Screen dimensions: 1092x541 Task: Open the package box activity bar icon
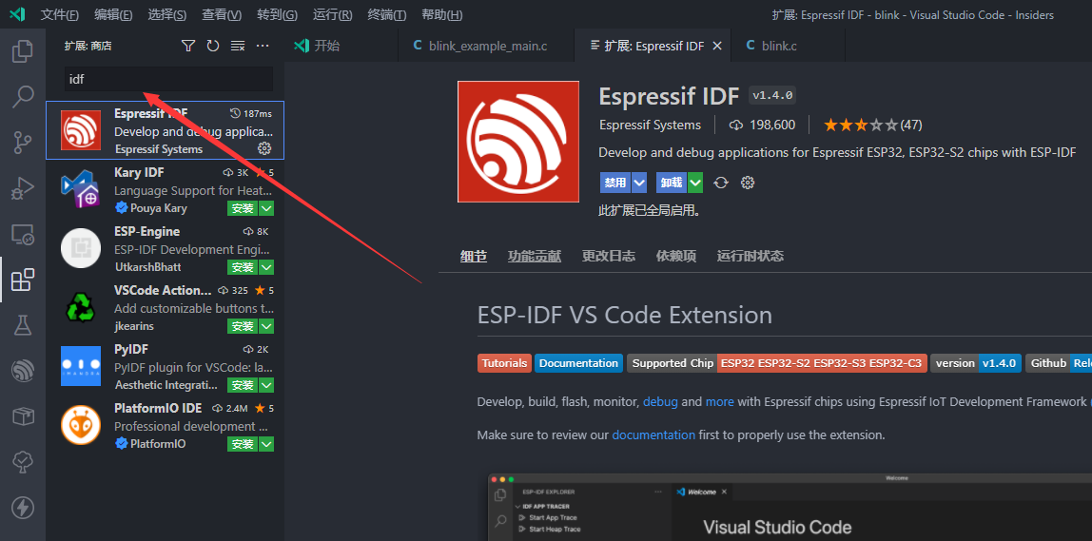click(22, 416)
